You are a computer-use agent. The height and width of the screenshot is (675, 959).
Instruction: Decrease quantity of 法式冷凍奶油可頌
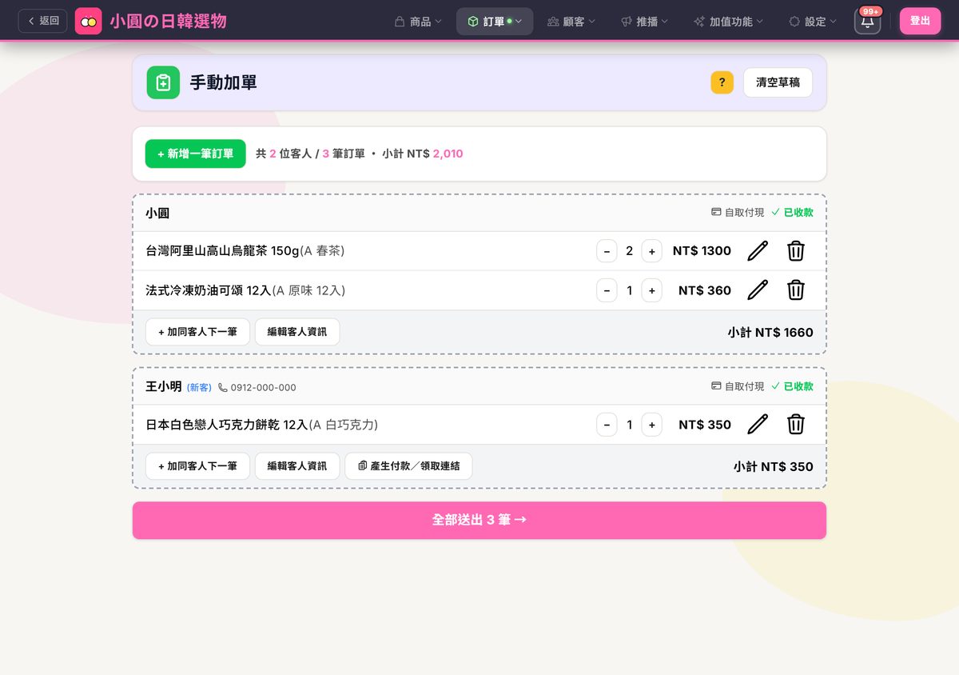(x=607, y=290)
